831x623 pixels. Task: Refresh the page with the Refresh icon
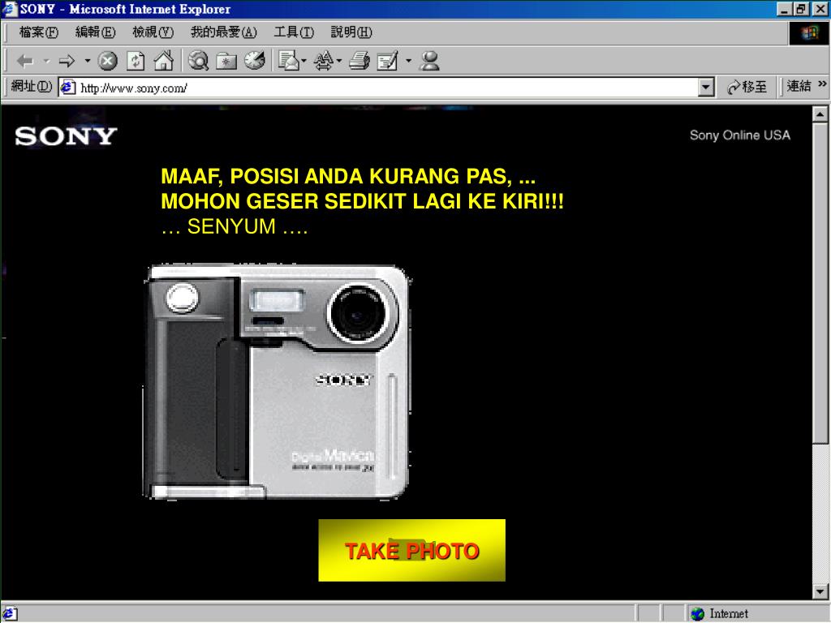point(136,61)
